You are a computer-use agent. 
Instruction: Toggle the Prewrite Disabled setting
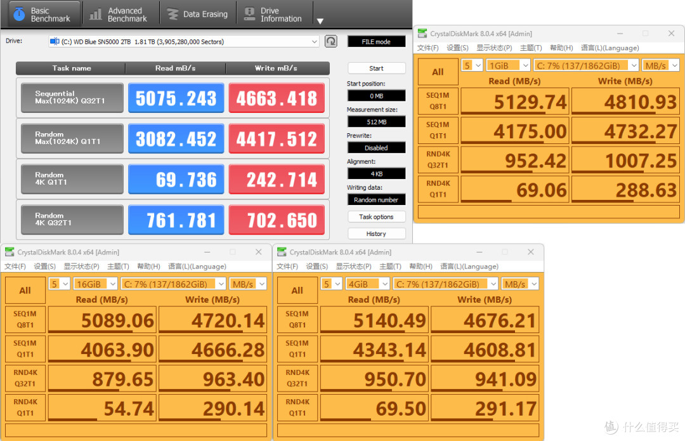(x=376, y=148)
